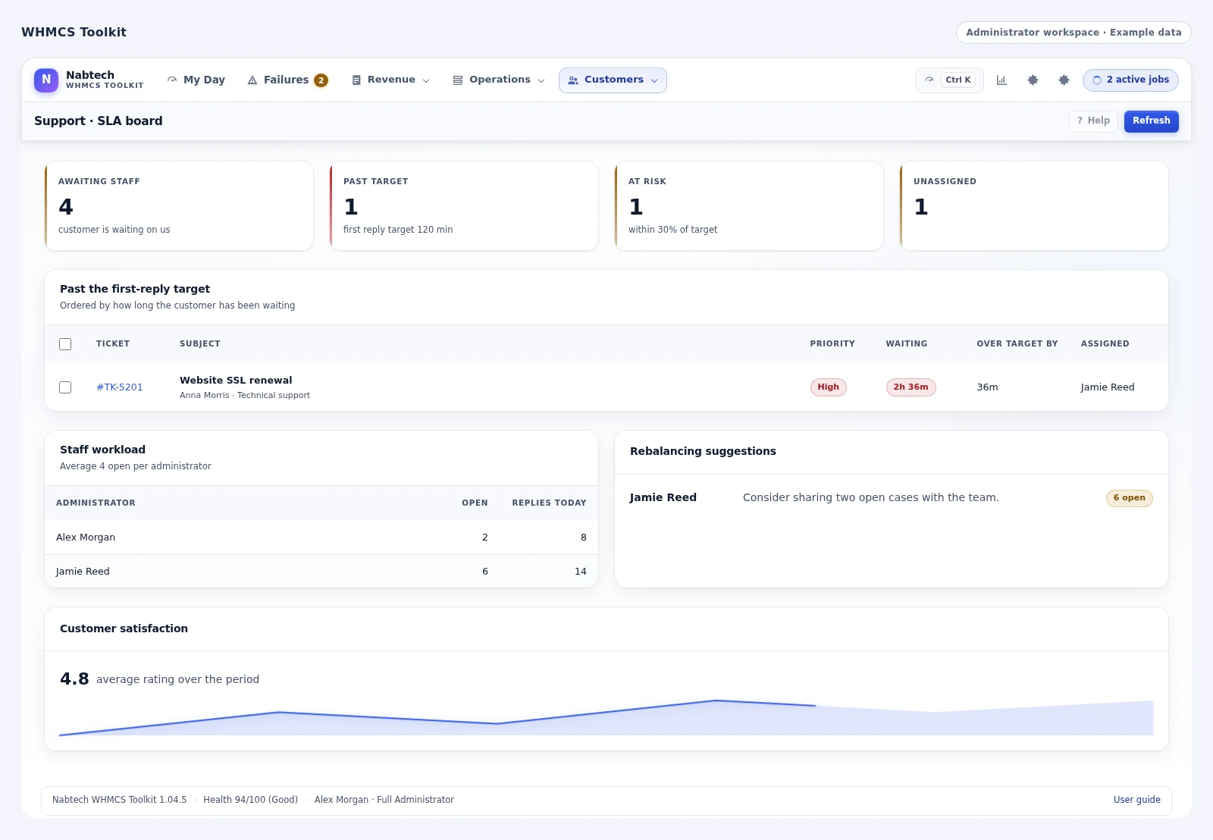Image resolution: width=1213 pixels, height=840 pixels.
Task: Open the Help button
Action: [1093, 121]
